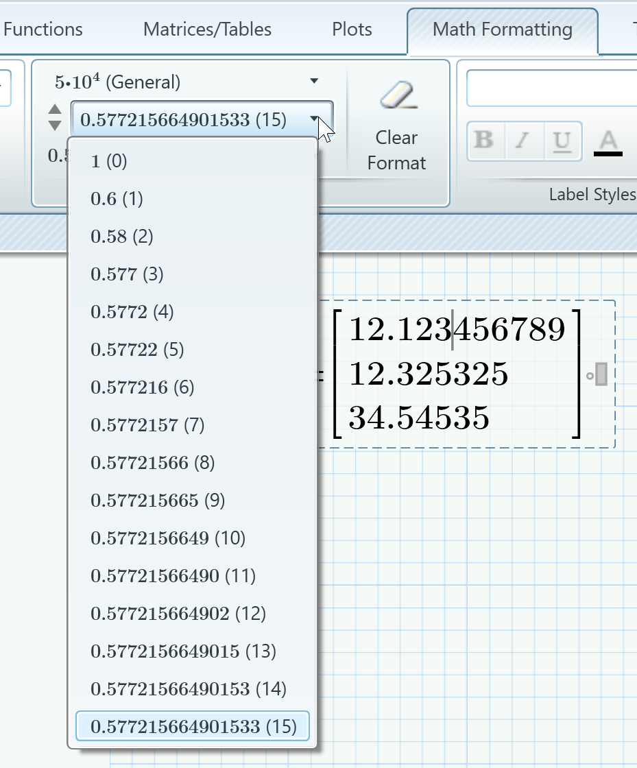Switch to the Functions tab
Viewport: 637px width, 768px height.
43,29
